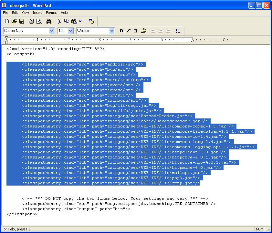Click the Find binoculars icon

tap(49, 21)
